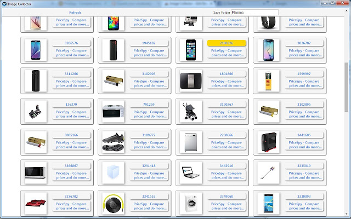Click the highlighted yellow 2180326 ID button
The height and width of the screenshot is (219, 351).
[227, 43]
